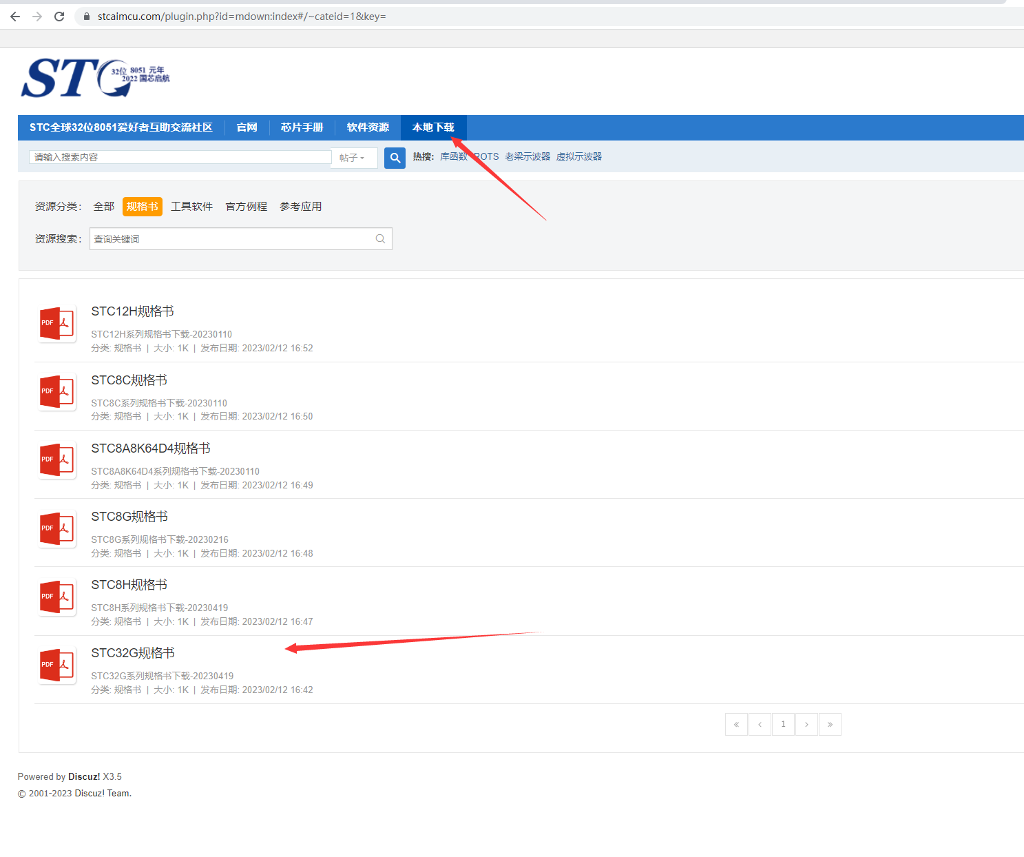The image size is (1024, 857).
Task: Select the 工具软件 category filter
Action: (192, 207)
